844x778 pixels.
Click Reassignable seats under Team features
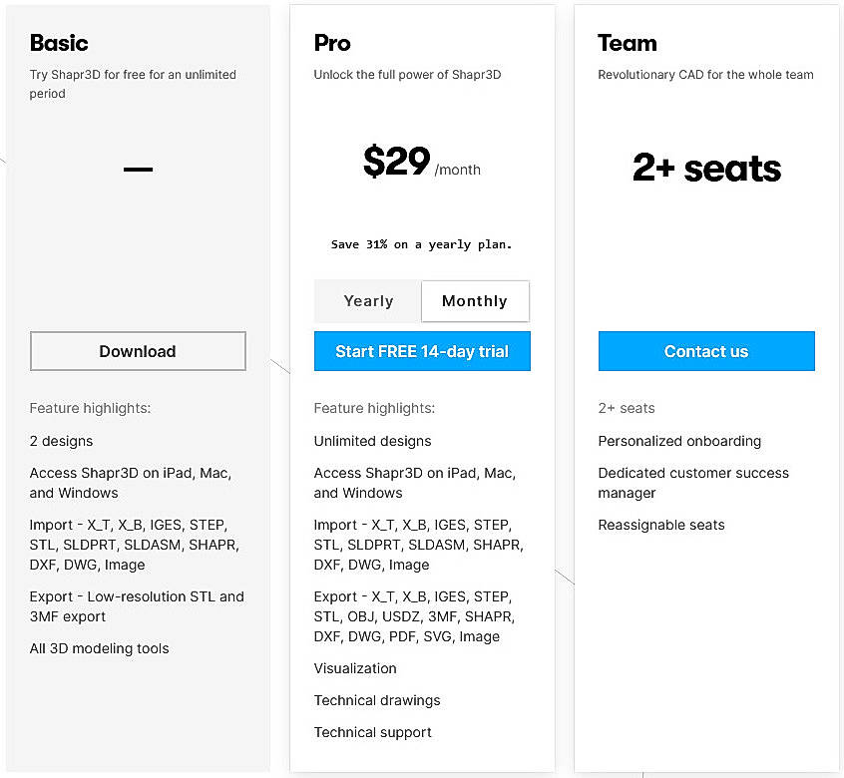pyautogui.click(x=660, y=525)
